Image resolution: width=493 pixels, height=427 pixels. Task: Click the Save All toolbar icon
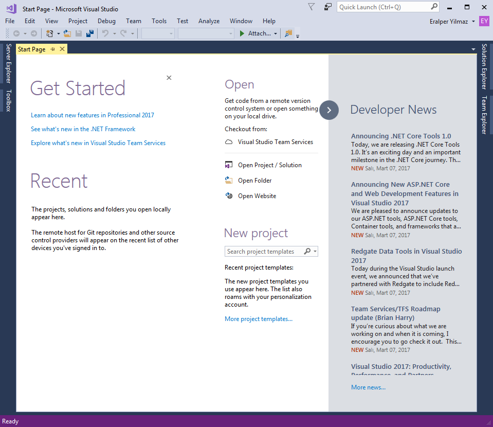[90, 33]
